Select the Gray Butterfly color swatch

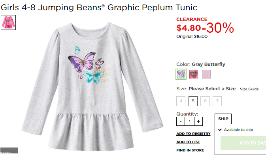[x=181, y=74]
